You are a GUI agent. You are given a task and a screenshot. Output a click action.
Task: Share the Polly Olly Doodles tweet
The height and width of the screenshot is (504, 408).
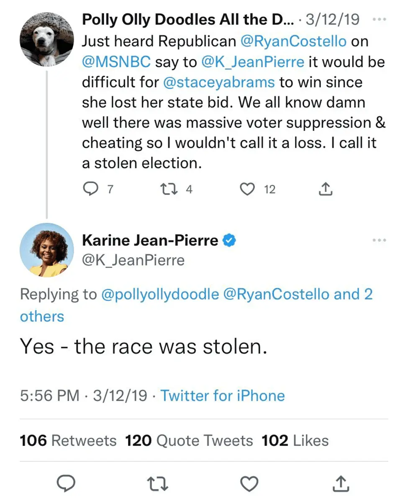coord(326,190)
